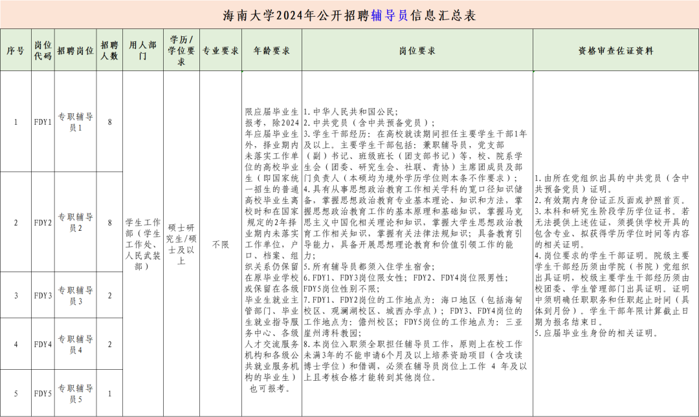699x417 pixels.
Task: Select the 专职辅导员3 cell
Action: (x=76, y=295)
